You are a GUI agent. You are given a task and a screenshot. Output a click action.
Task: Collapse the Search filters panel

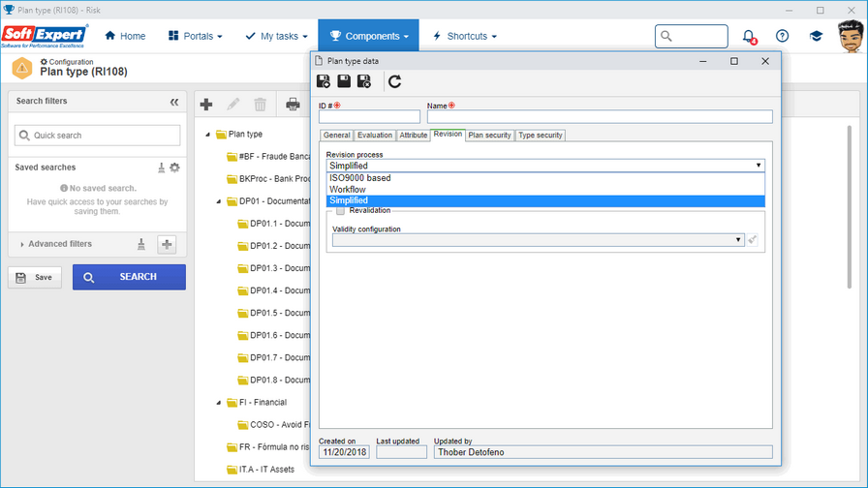click(174, 102)
